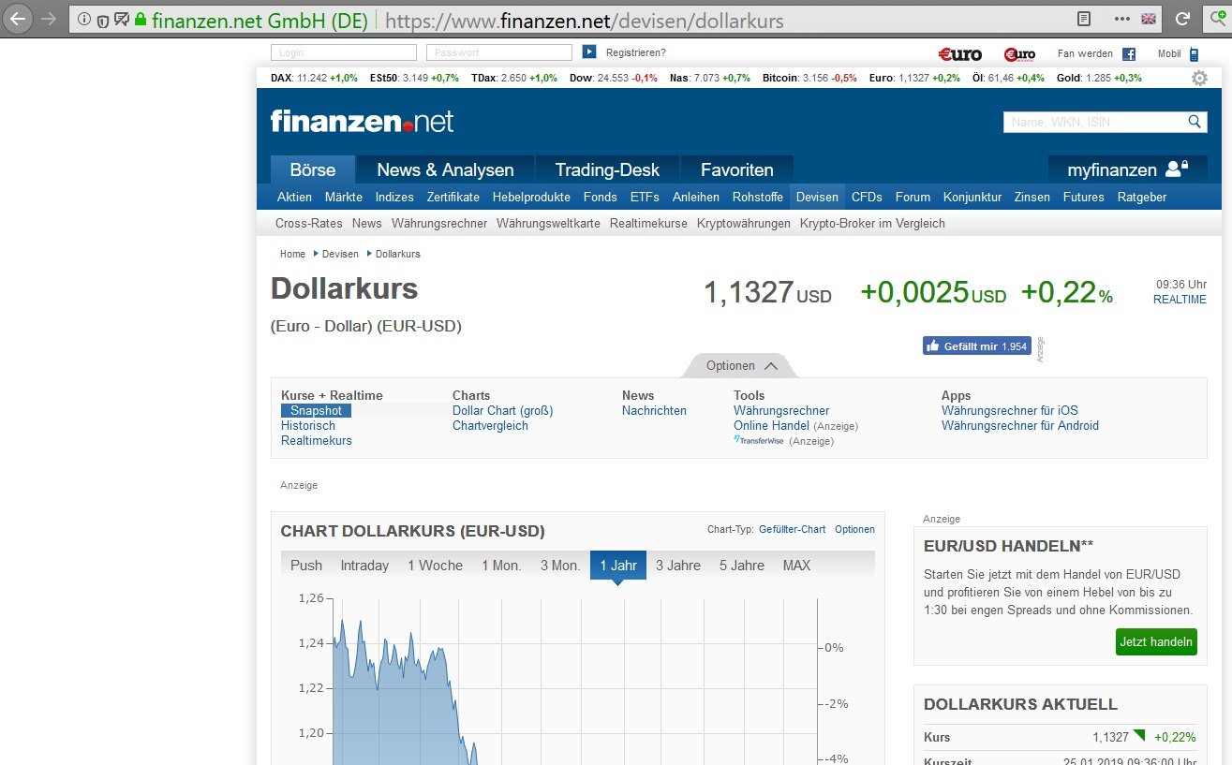Select the Börse main tab
The width and height of the screenshot is (1232, 765).
click(313, 169)
